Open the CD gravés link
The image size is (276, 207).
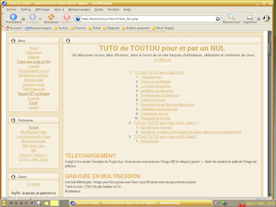(33, 184)
